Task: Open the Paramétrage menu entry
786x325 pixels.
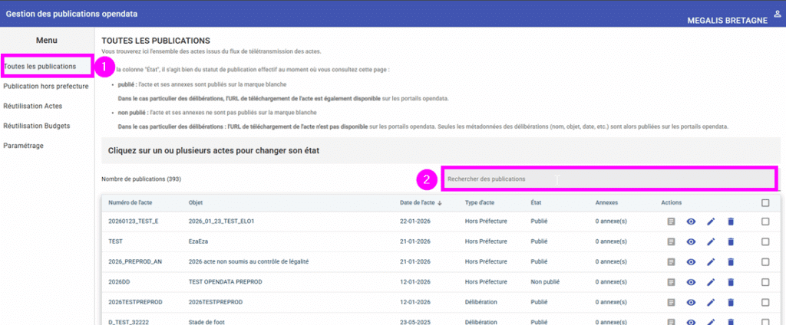Action: click(x=24, y=146)
